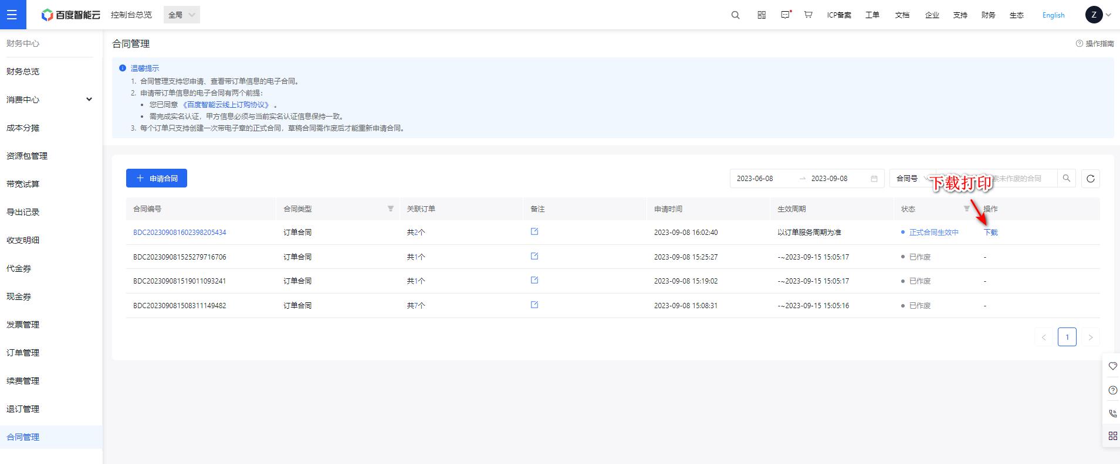Click the search magnifier in the top navigation bar

click(735, 15)
